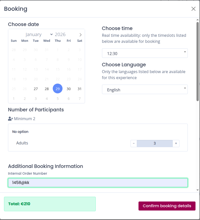Click the scroll down arrow of dialog

[197, 190]
